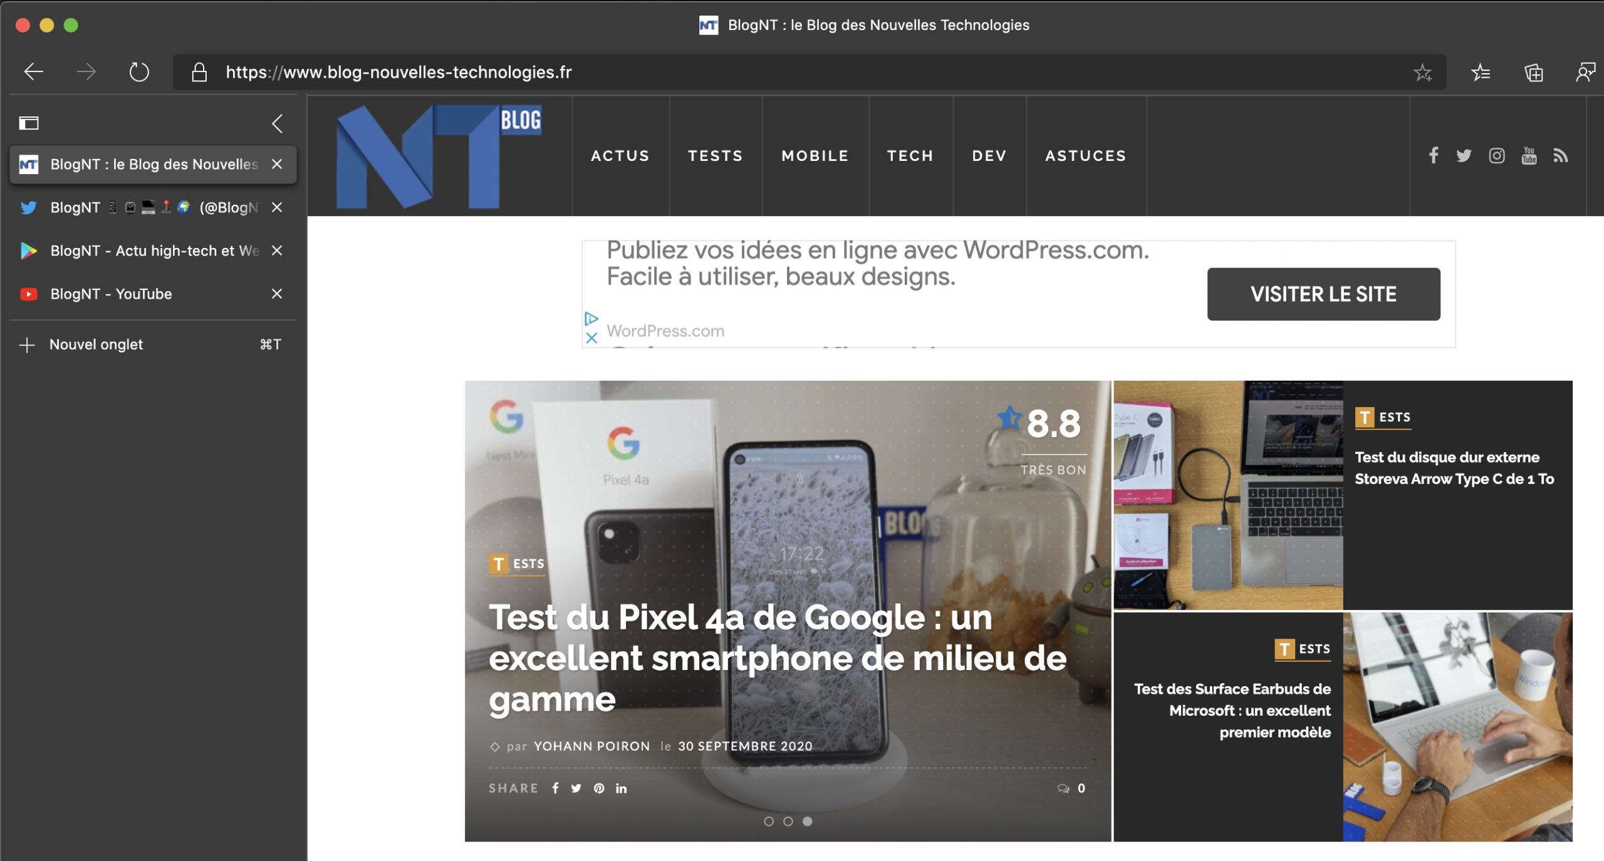Screen dimensions: 1604x861
Task: Add the page to favorites with the star
Action: (1421, 73)
